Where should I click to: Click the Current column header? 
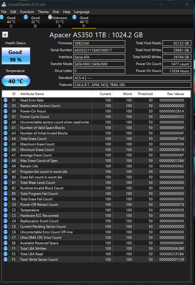(102, 94)
